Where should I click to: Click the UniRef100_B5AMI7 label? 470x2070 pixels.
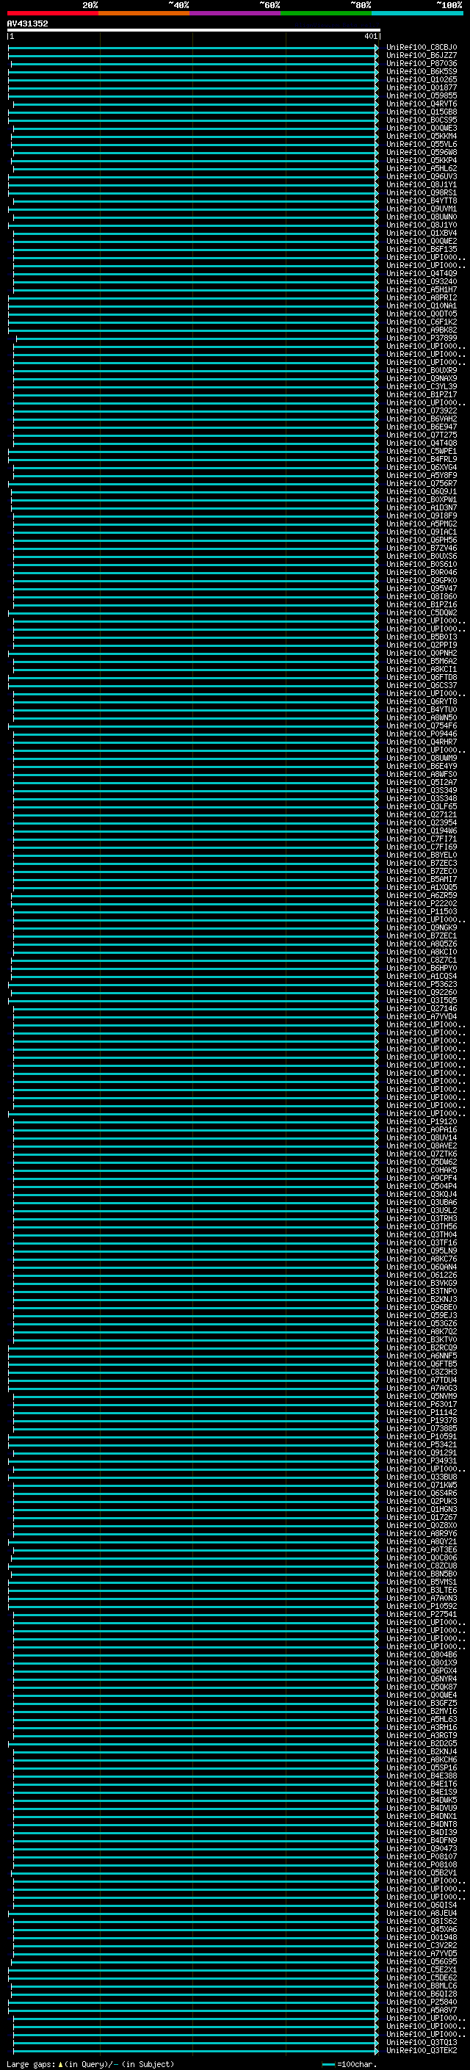click(x=421, y=879)
